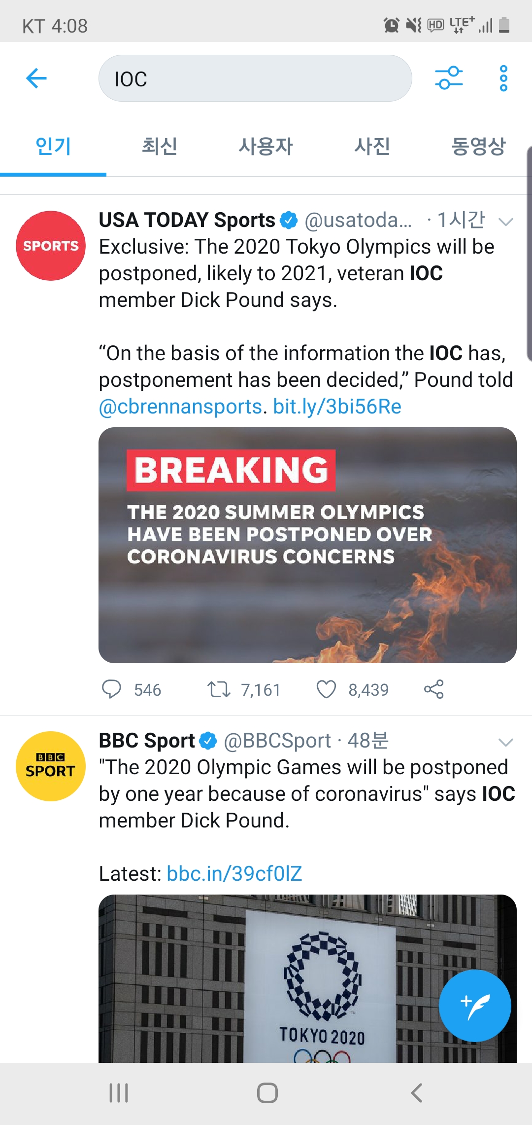Compose a new tweet
This screenshot has width=532, height=1125.
point(475,1006)
